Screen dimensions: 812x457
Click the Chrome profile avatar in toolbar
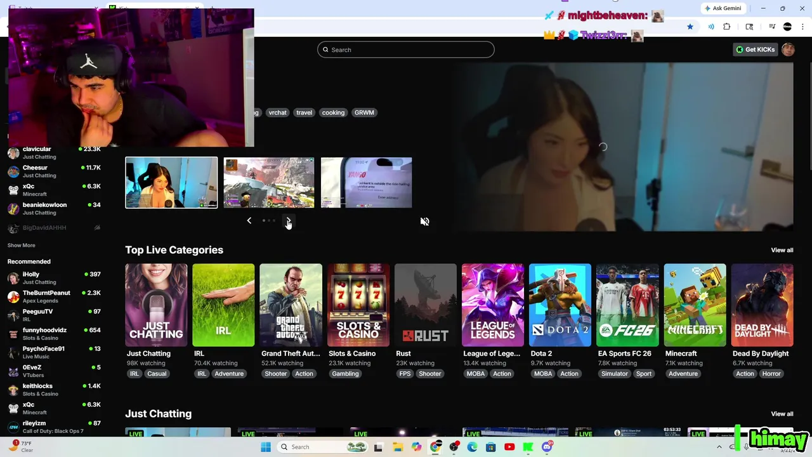click(x=787, y=27)
